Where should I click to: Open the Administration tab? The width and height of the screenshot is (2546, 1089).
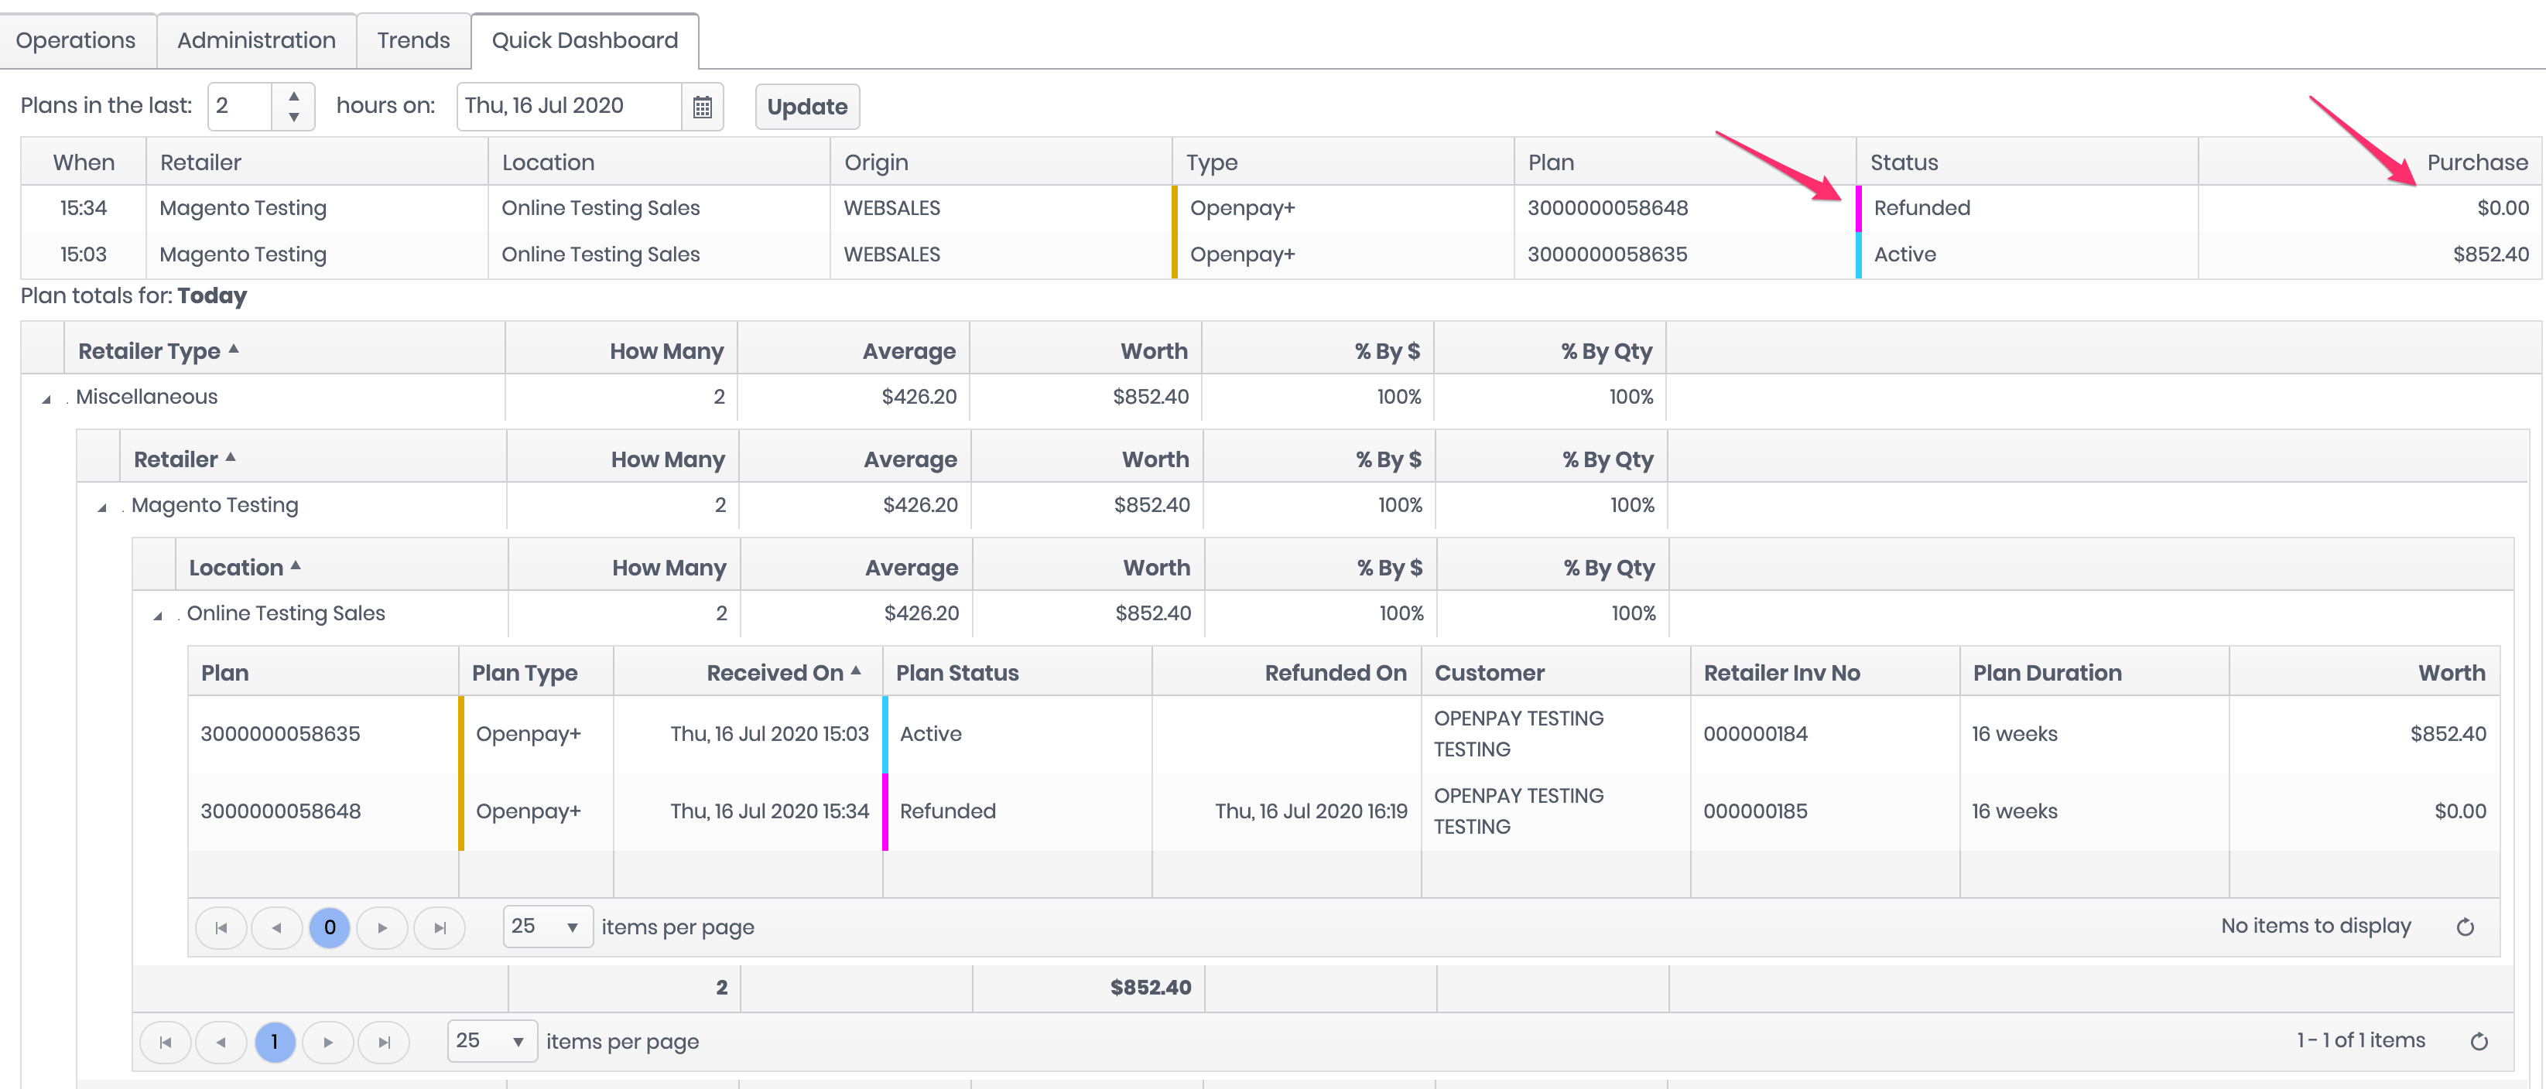click(256, 40)
